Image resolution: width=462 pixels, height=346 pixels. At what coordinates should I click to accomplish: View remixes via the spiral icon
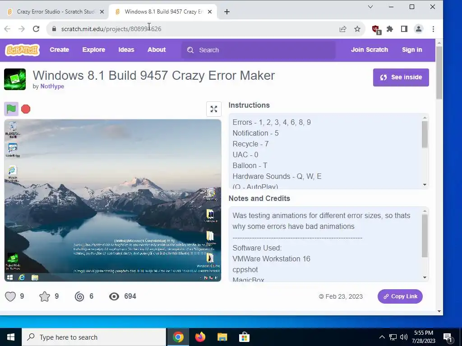point(79,296)
